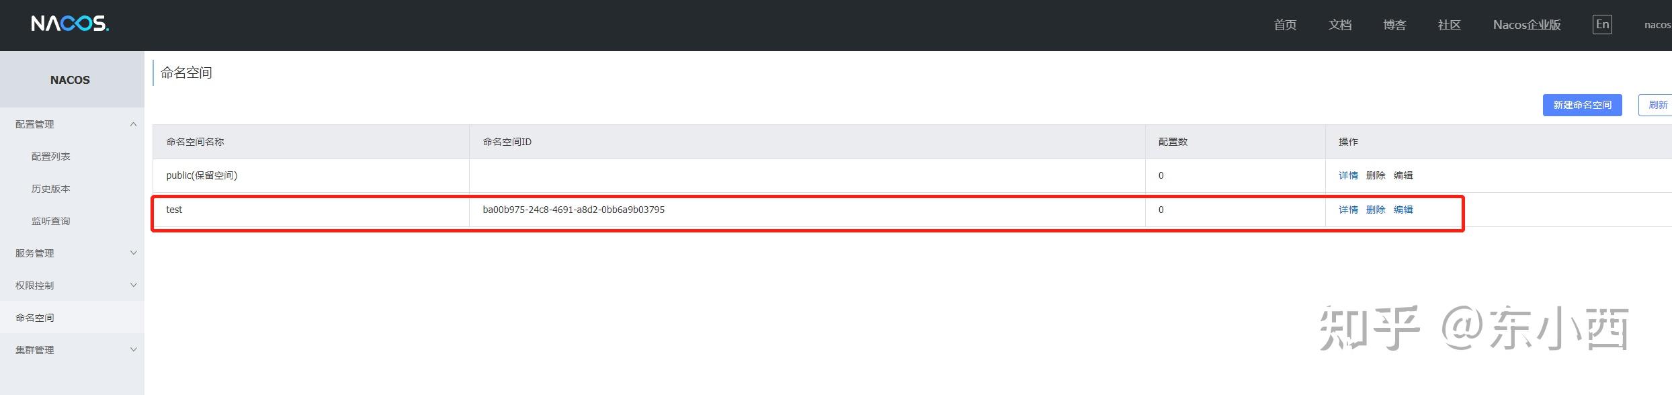The image size is (1672, 395).
Task: Open 历史版本 in the sidebar
Action: click(x=51, y=189)
